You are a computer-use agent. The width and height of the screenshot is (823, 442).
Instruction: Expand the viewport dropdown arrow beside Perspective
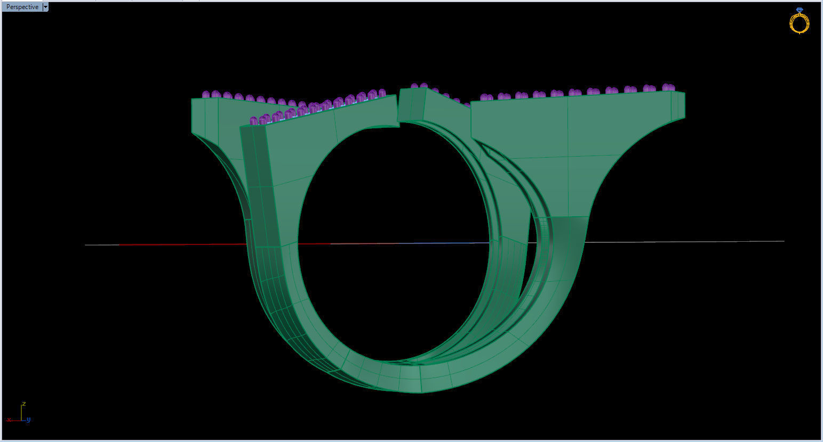pos(45,7)
